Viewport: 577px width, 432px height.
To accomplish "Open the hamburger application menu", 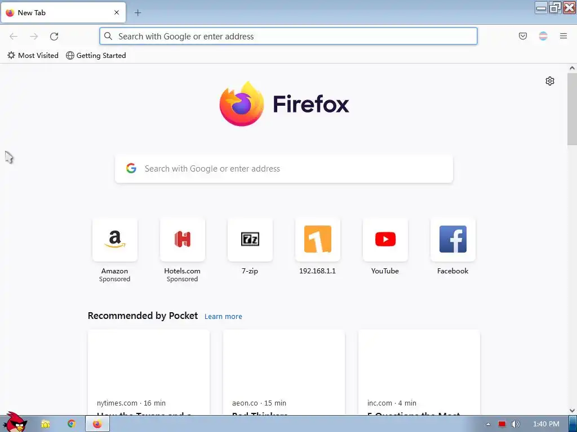I will (x=563, y=36).
